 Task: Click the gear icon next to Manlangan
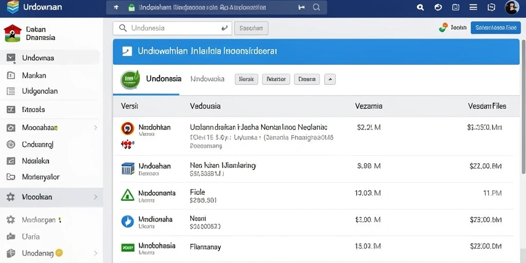click(x=11, y=220)
